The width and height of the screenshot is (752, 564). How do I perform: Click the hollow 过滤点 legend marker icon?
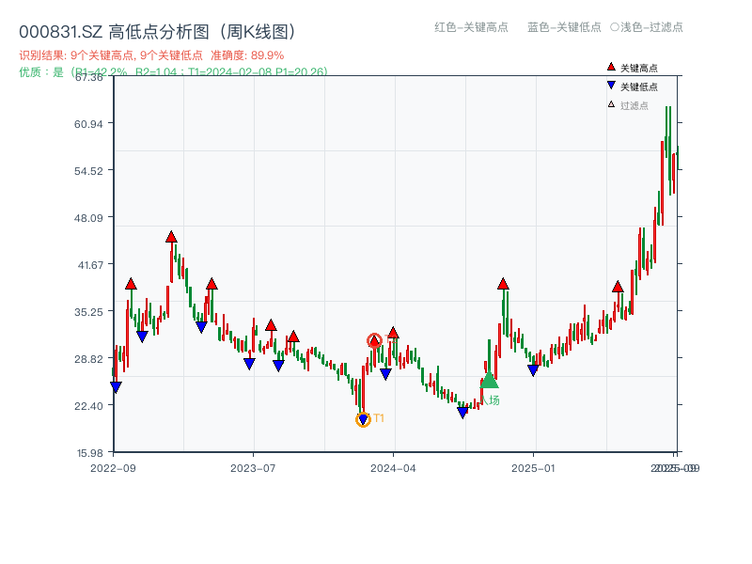pos(610,104)
